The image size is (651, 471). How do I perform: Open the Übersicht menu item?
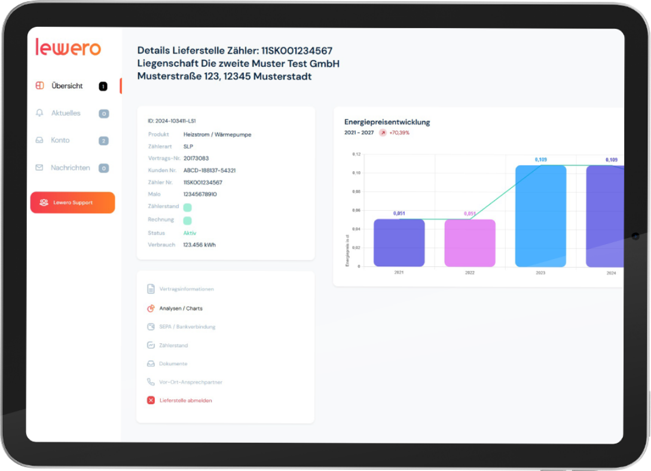tap(67, 86)
